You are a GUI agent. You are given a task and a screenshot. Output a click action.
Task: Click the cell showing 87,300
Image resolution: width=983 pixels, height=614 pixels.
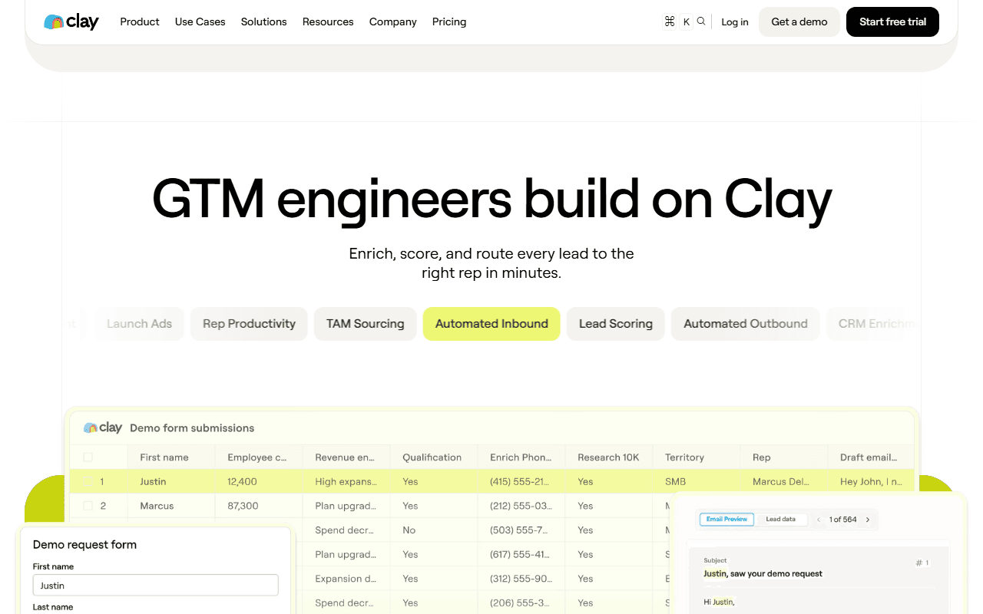click(x=259, y=506)
